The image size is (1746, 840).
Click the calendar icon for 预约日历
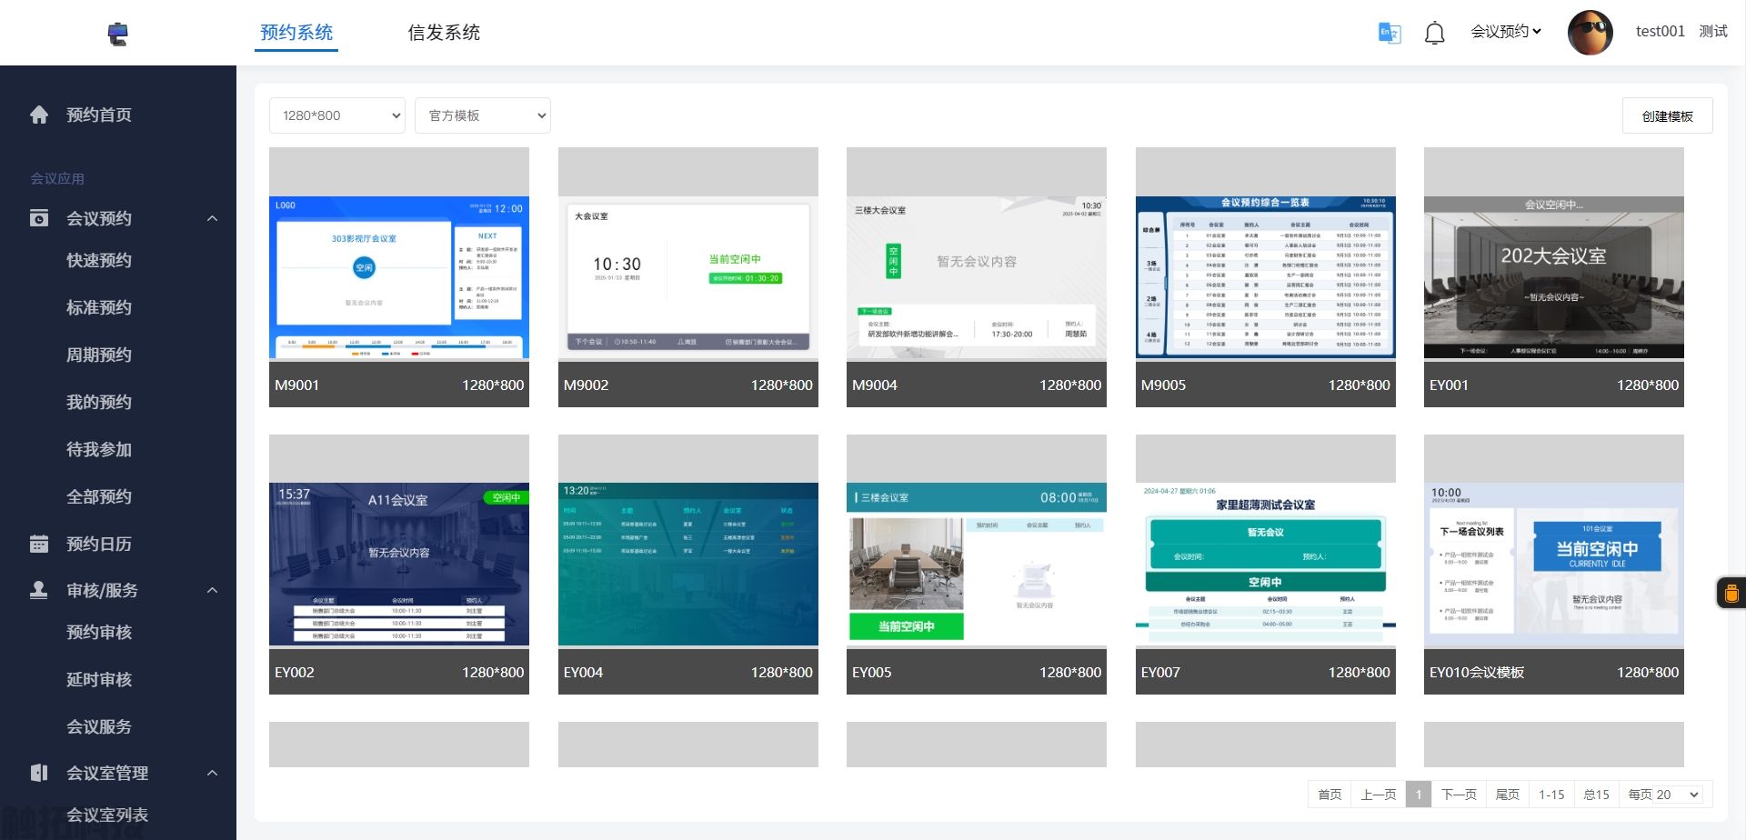[x=38, y=543]
